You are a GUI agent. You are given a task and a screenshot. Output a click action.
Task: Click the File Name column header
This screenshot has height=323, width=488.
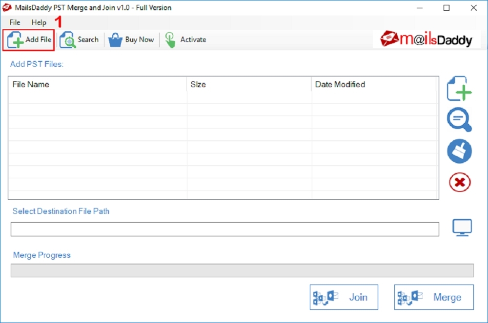coord(98,84)
